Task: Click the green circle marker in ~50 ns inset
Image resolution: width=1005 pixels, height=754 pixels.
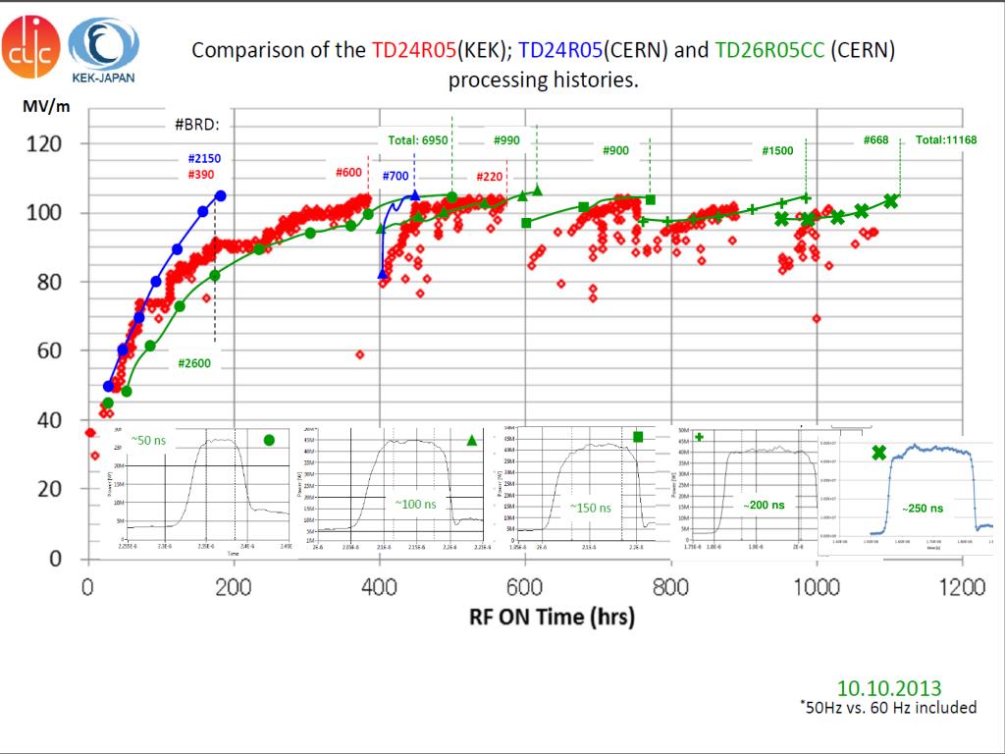Action: point(269,440)
